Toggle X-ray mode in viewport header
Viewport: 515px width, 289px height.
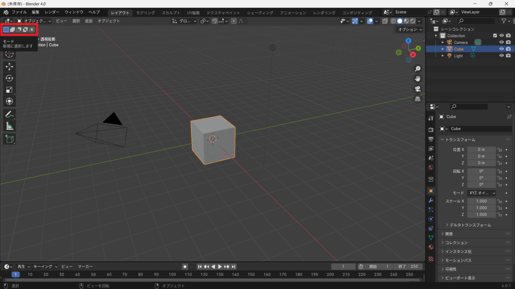[x=385, y=21]
